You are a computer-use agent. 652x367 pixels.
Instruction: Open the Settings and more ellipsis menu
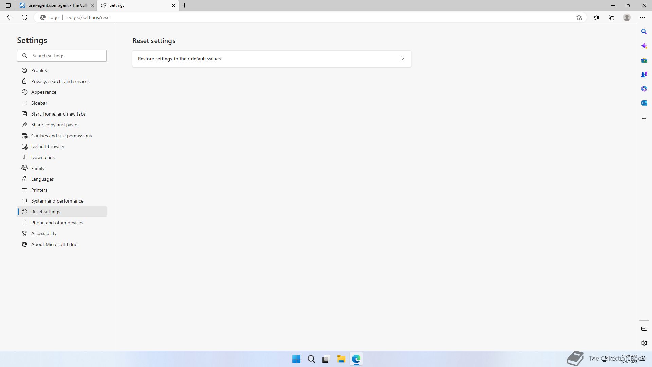[642, 17]
